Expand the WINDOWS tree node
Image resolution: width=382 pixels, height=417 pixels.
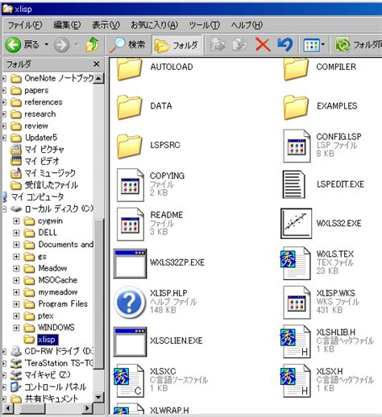[x=16, y=328]
